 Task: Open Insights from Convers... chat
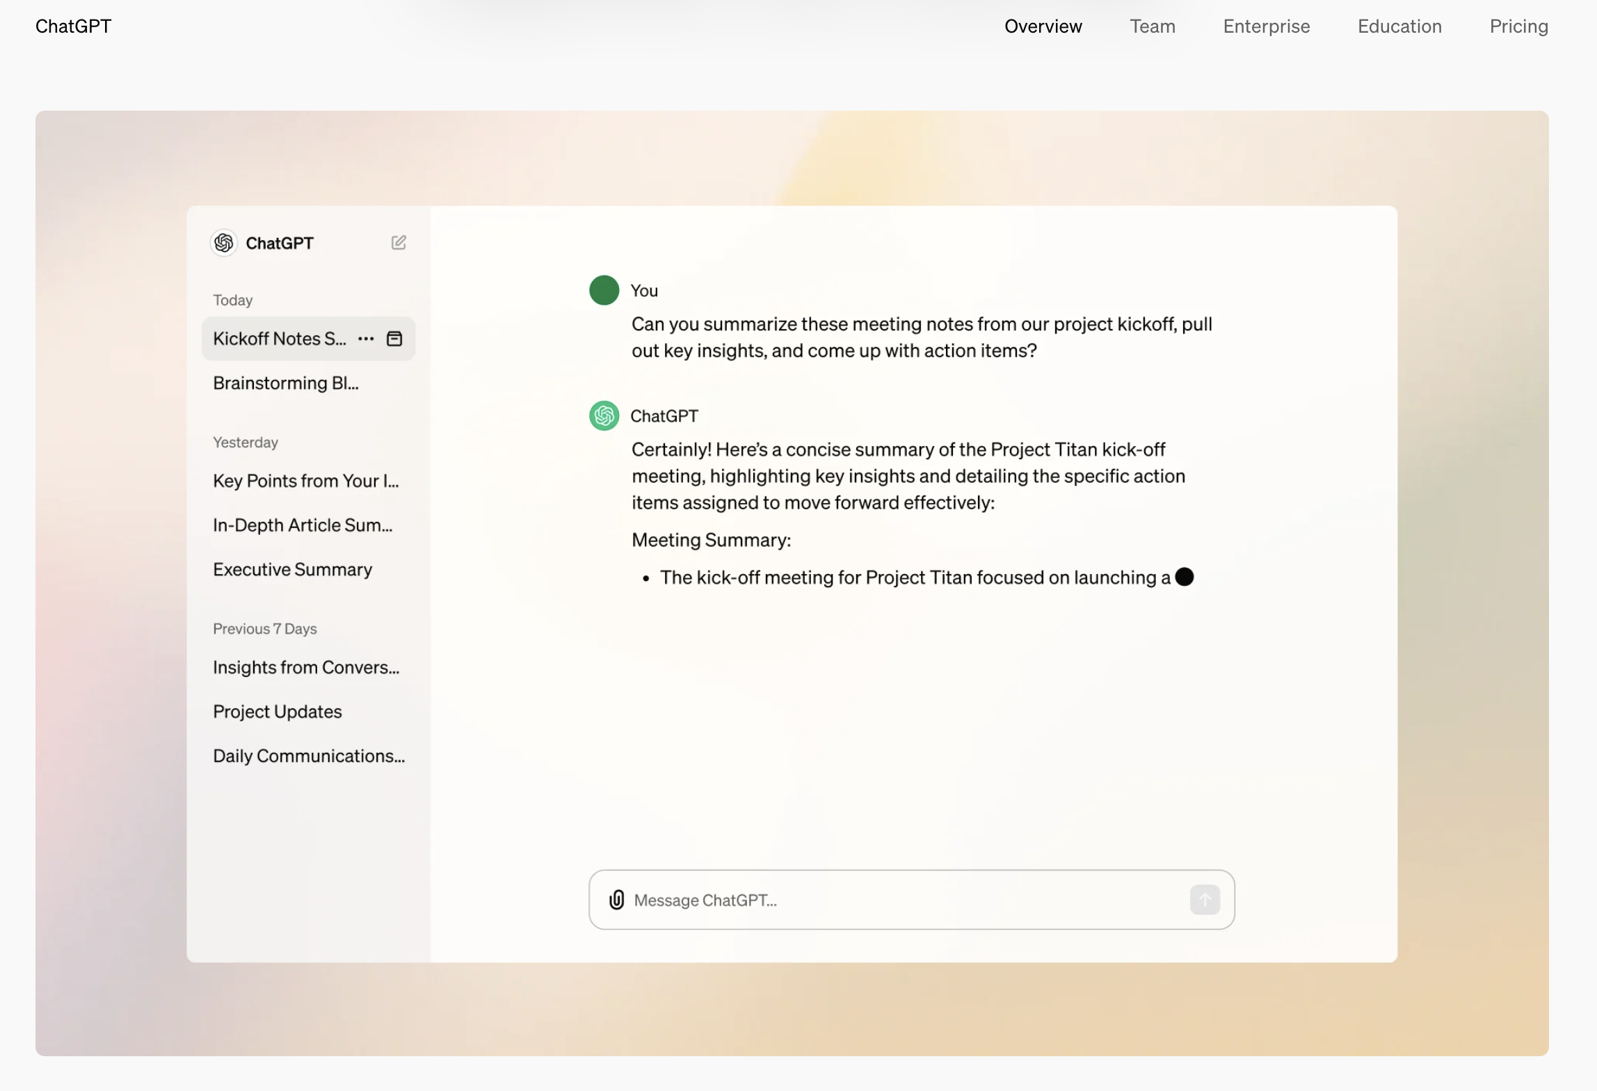pyautogui.click(x=306, y=668)
